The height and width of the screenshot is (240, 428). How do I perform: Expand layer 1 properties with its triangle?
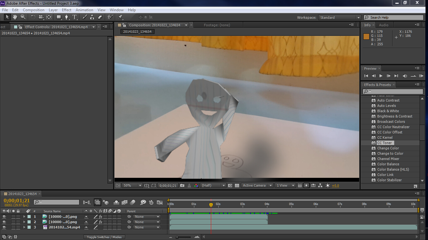24,217
